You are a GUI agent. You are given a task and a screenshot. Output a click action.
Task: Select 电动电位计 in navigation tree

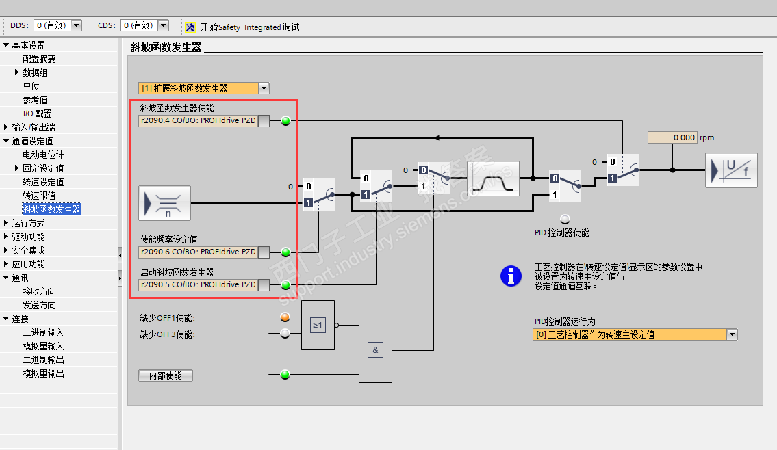point(43,155)
